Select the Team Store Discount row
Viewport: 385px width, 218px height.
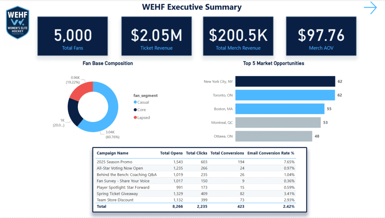pos(196,200)
